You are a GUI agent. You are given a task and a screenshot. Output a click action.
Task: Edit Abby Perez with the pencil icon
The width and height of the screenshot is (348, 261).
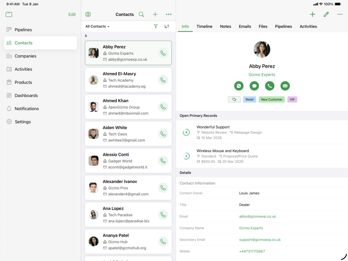coord(326,14)
